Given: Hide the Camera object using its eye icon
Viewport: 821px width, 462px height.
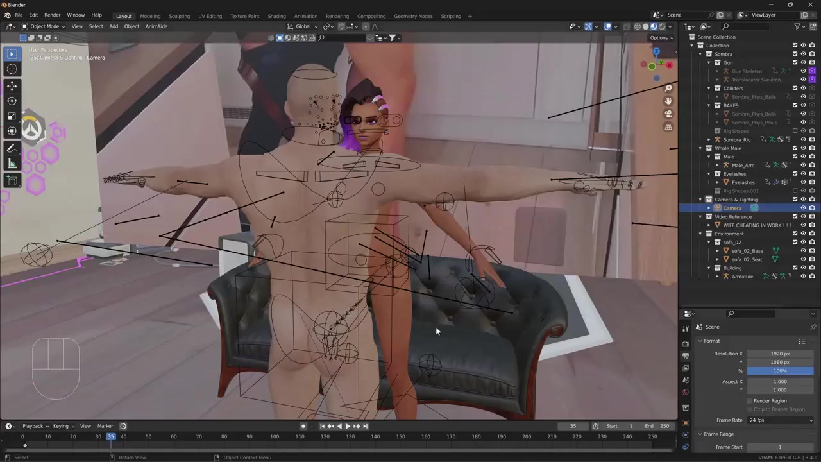Looking at the screenshot, I should click(x=803, y=208).
